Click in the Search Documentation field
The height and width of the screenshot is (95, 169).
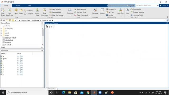point(146,6)
